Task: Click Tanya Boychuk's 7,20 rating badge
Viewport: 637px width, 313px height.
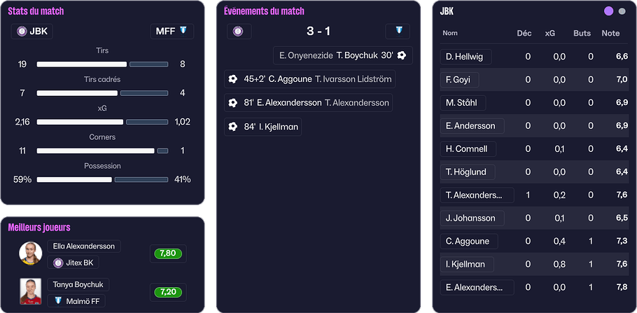Action: [x=168, y=291]
